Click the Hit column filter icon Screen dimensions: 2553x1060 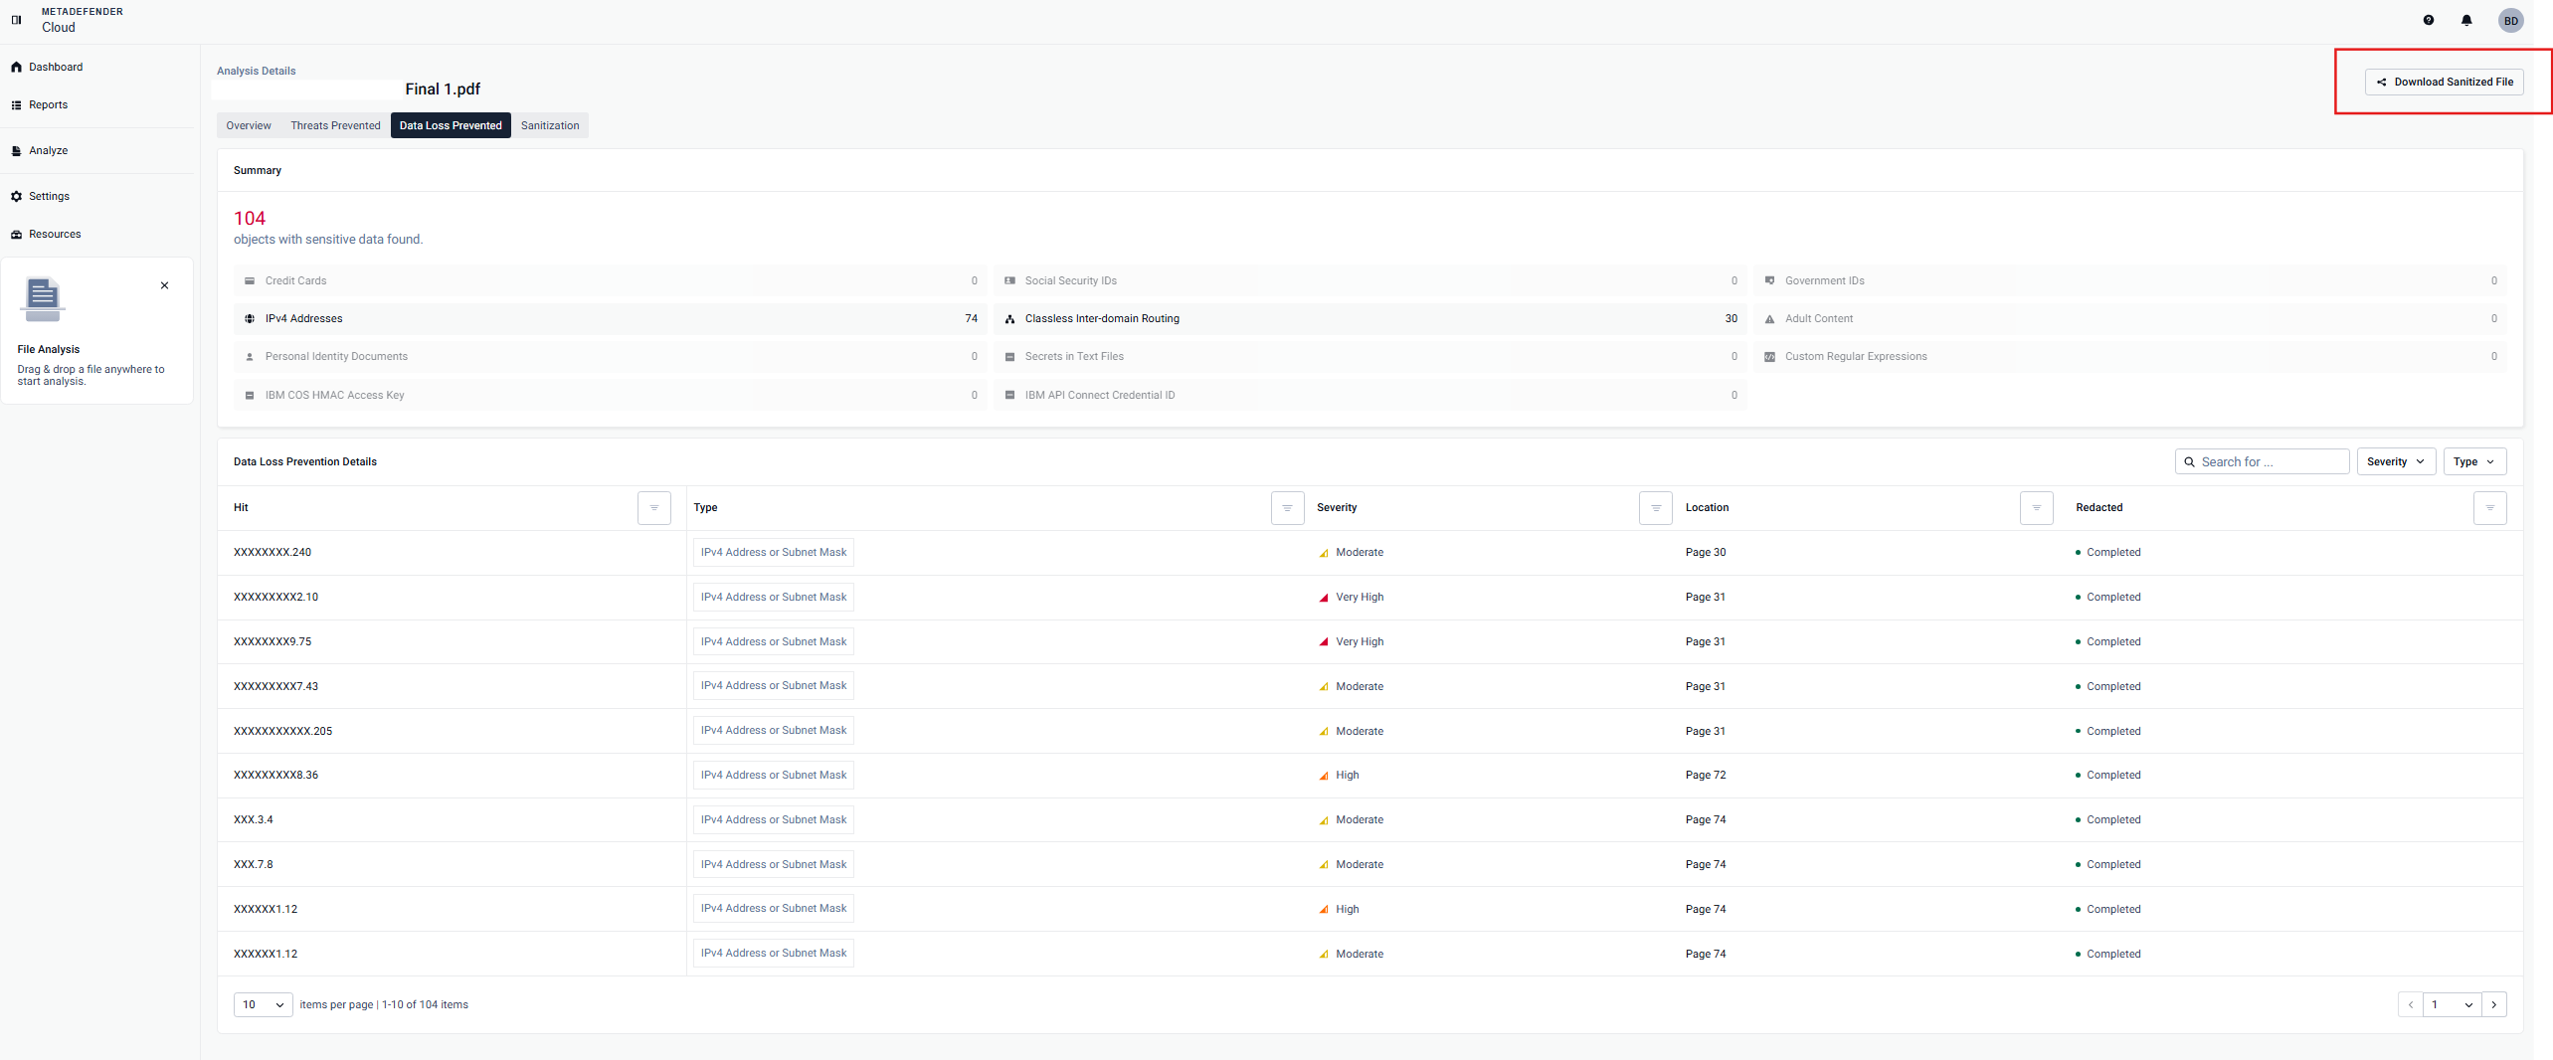coord(653,508)
